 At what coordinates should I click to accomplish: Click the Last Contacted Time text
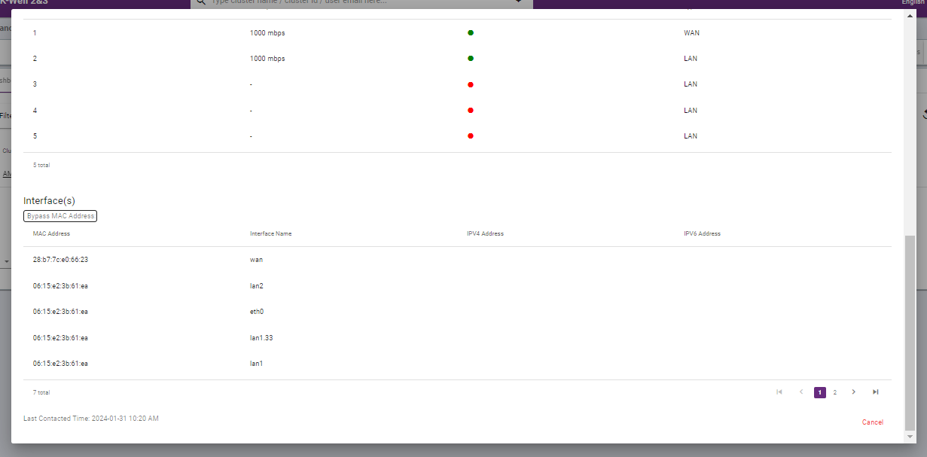pos(91,418)
